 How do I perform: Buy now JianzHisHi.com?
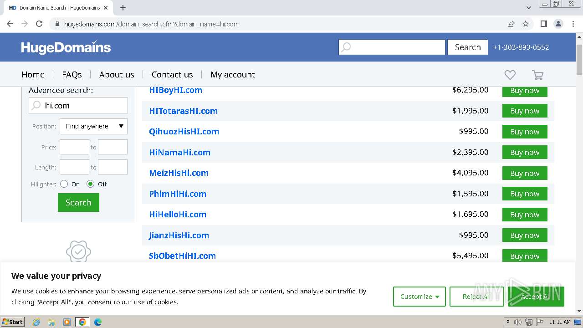(x=525, y=235)
